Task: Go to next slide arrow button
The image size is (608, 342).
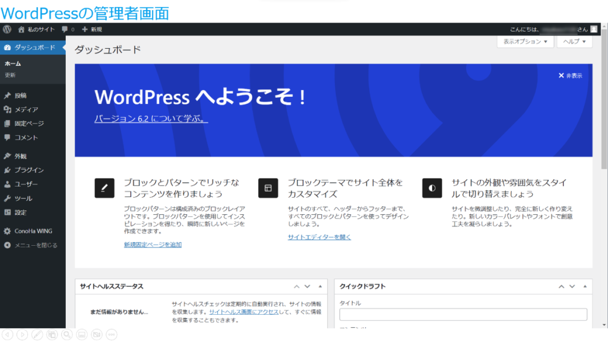Action: pyautogui.click(x=22, y=335)
